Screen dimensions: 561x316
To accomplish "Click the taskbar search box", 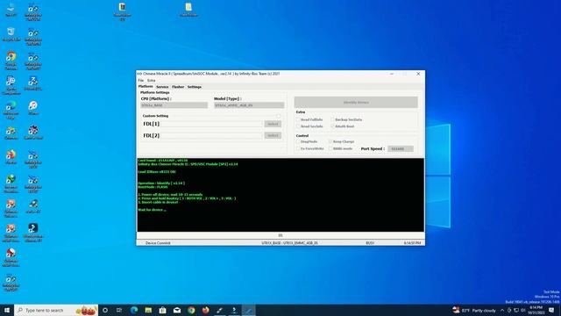I will pos(56,310).
